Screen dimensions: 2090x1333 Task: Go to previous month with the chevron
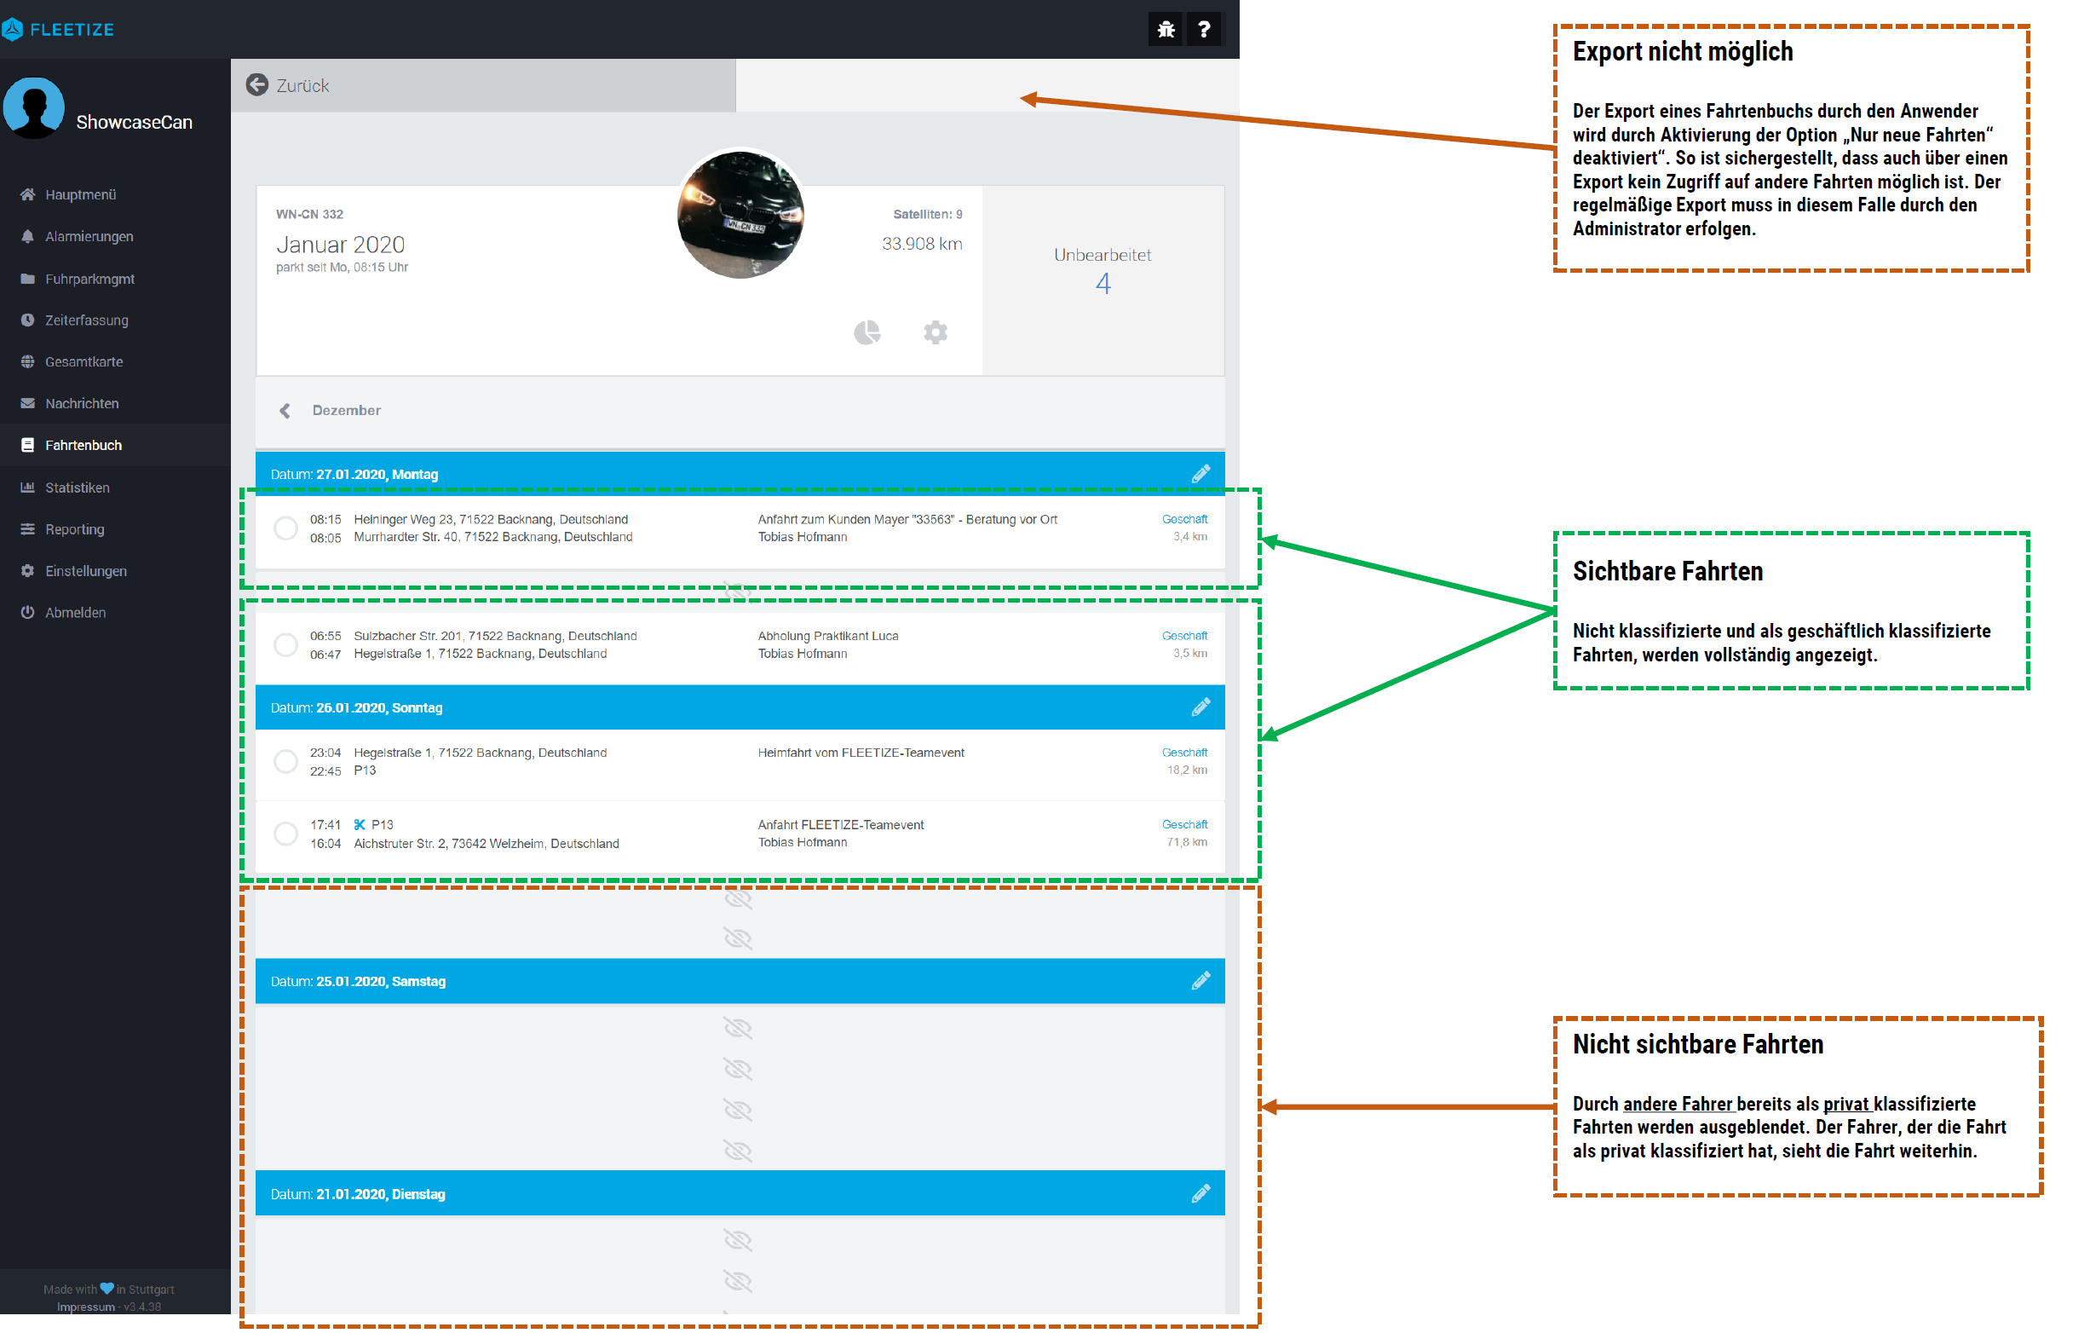pos(285,411)
